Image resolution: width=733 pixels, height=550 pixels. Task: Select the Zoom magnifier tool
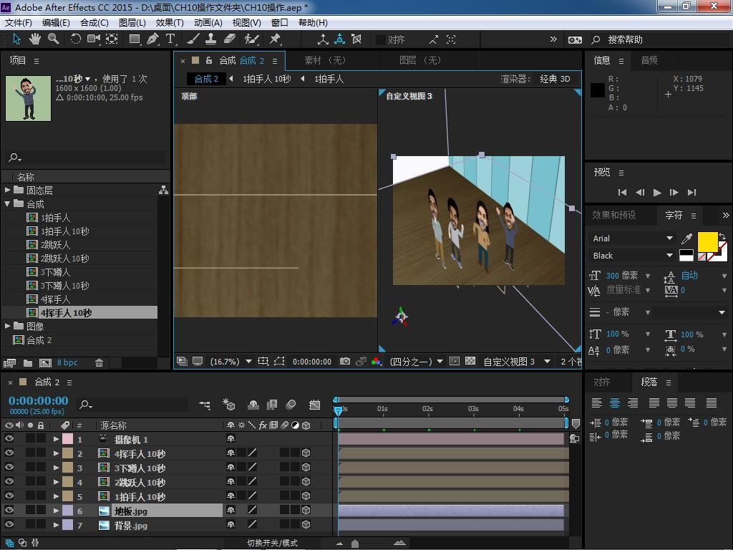(54, 39)
